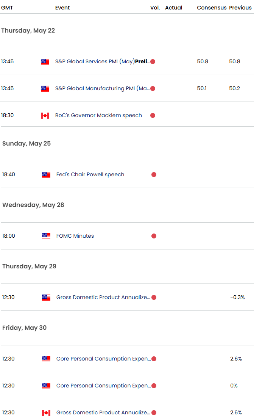Click the Canada flag on the Gross Domestic Product row
The height and width of the screenshot is (417, 254).
point(46,412)
